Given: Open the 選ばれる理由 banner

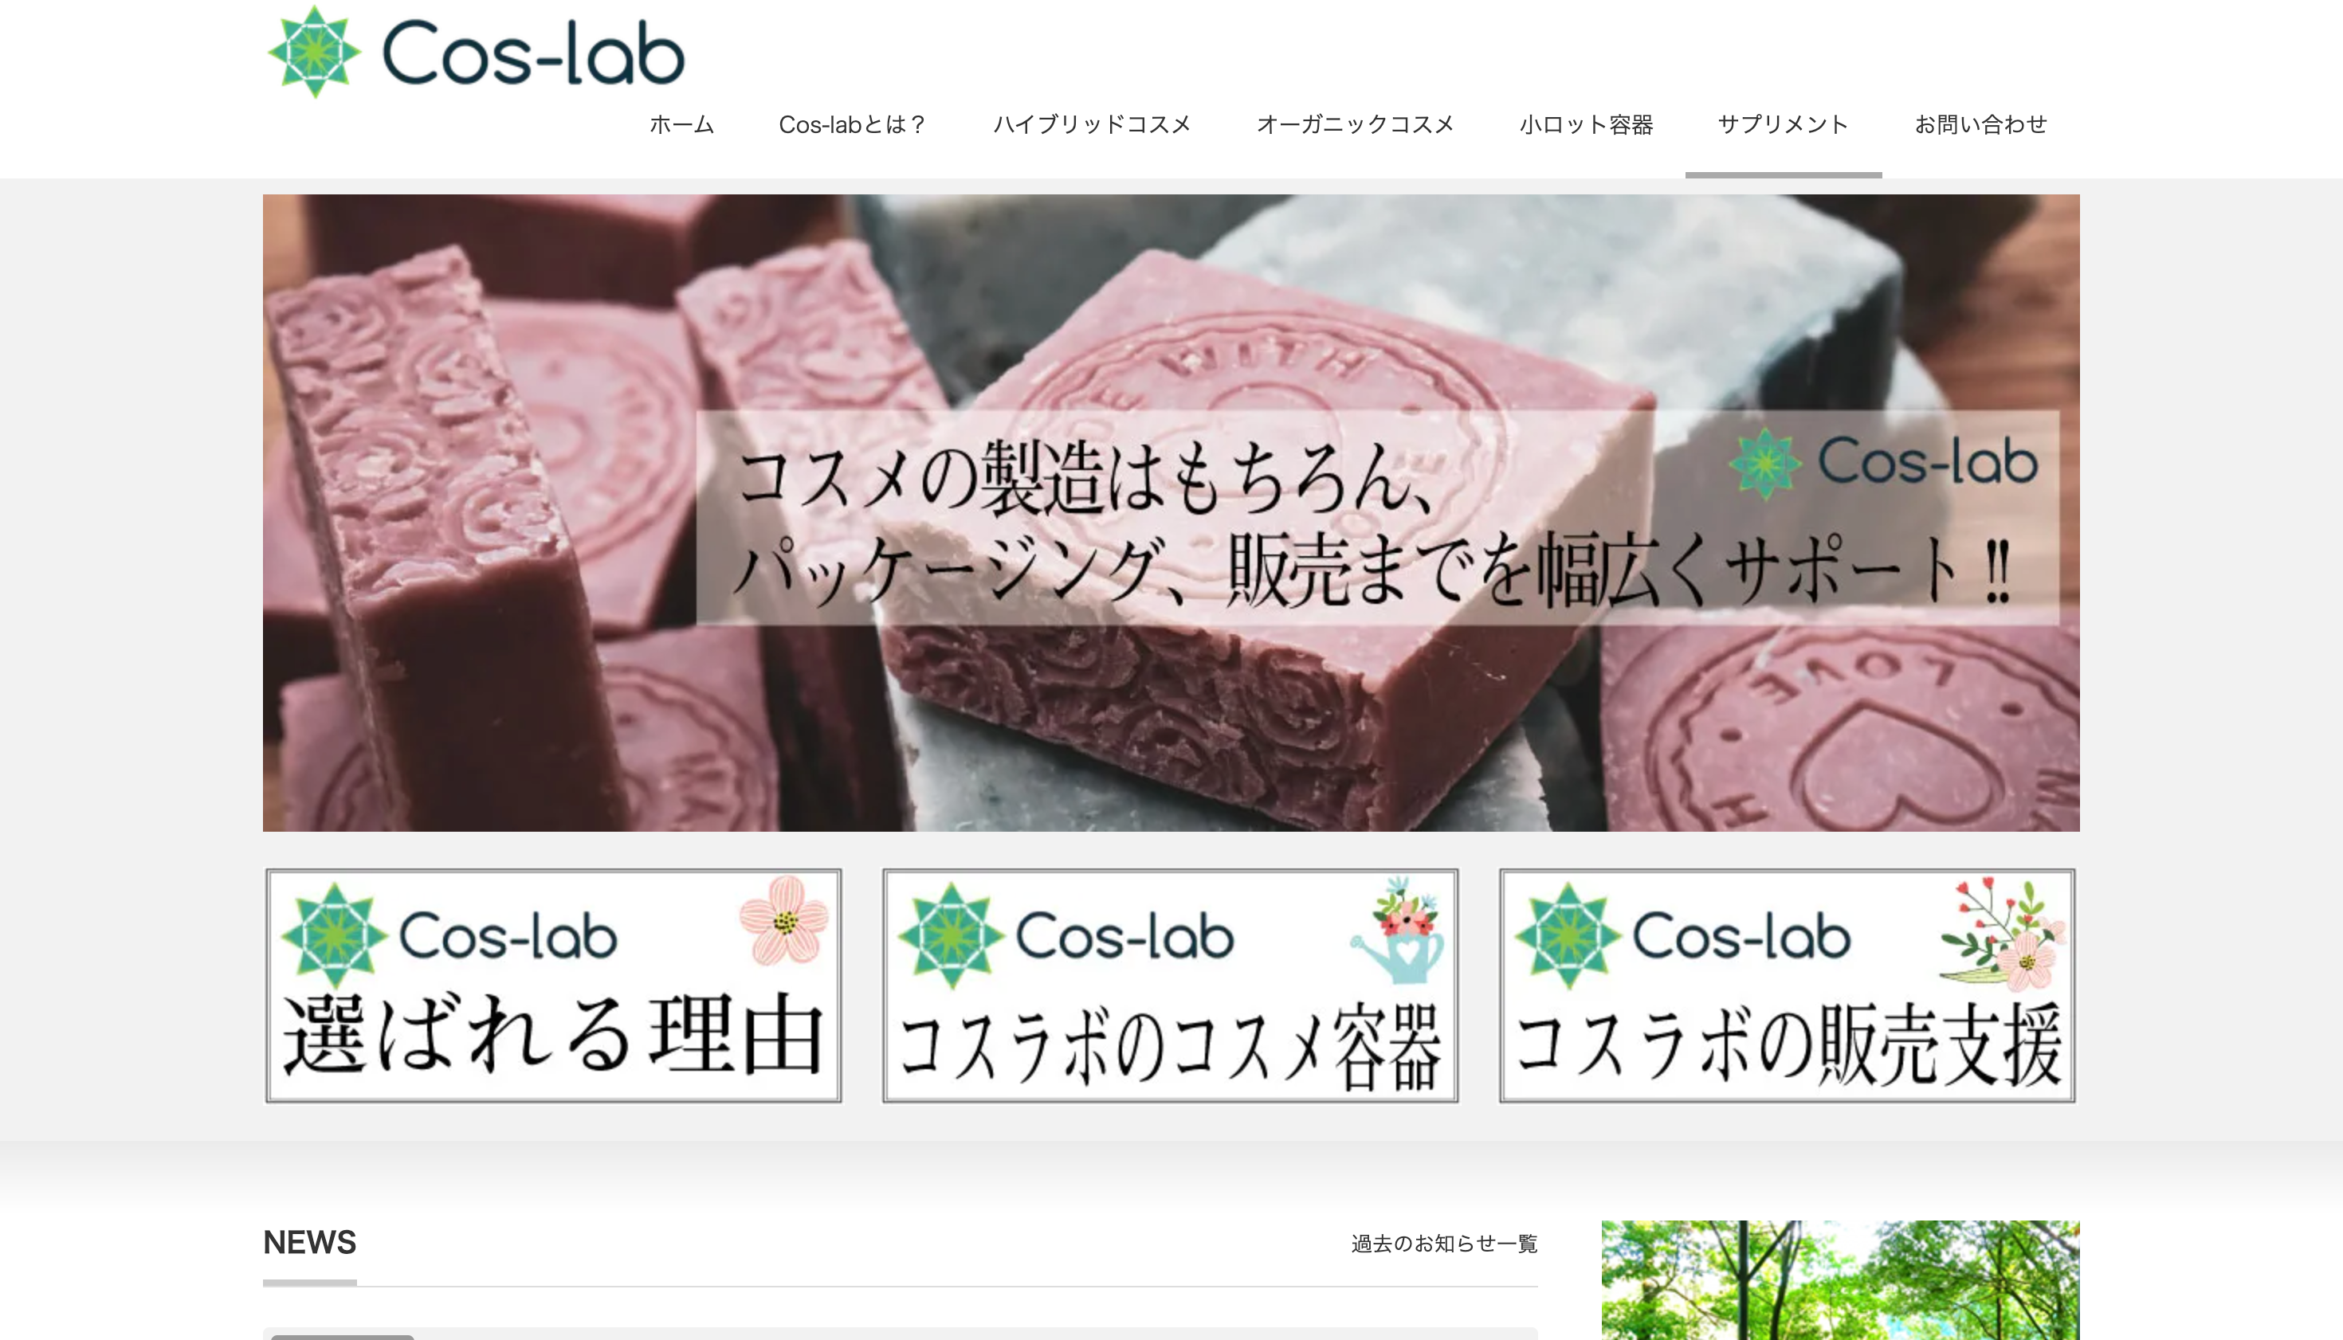Looking at the screenshot, I should click(553, 985).
